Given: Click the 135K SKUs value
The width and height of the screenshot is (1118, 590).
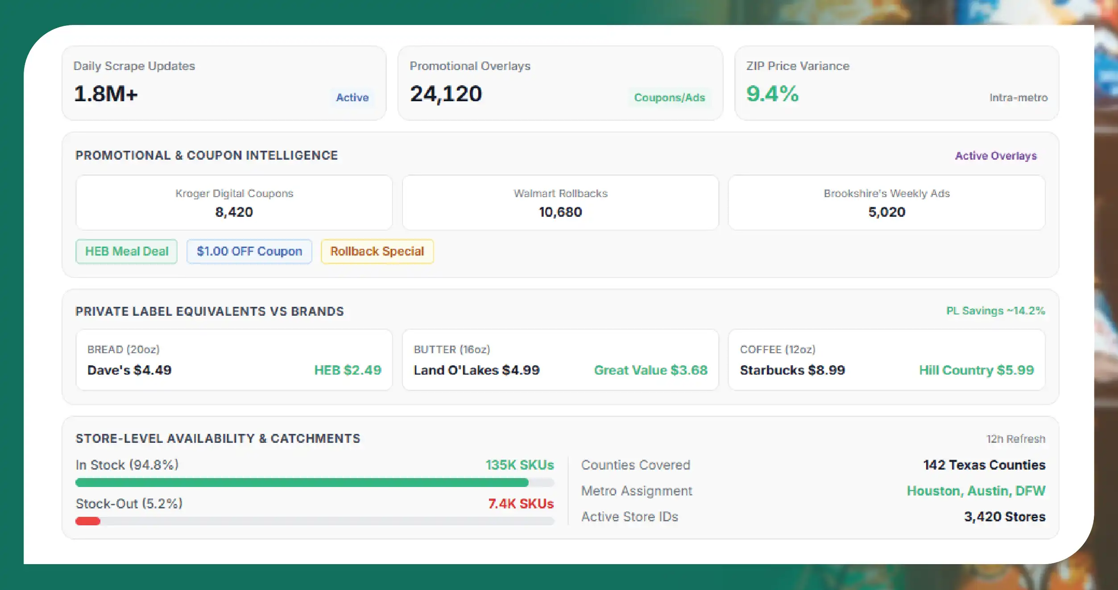Looking at the screenshot, I should (520, 465).
